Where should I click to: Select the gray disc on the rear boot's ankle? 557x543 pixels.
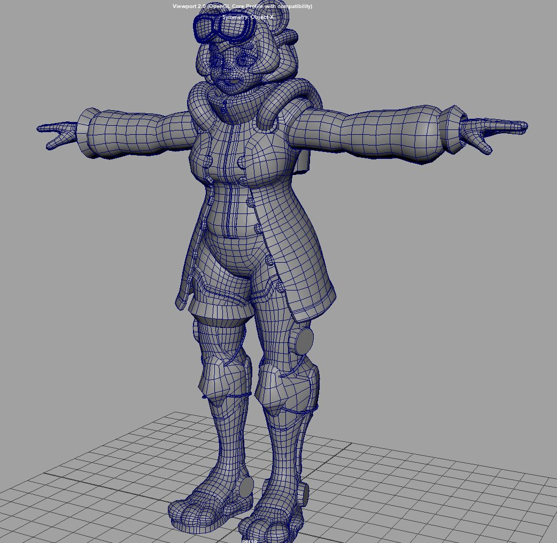point(246,487)
